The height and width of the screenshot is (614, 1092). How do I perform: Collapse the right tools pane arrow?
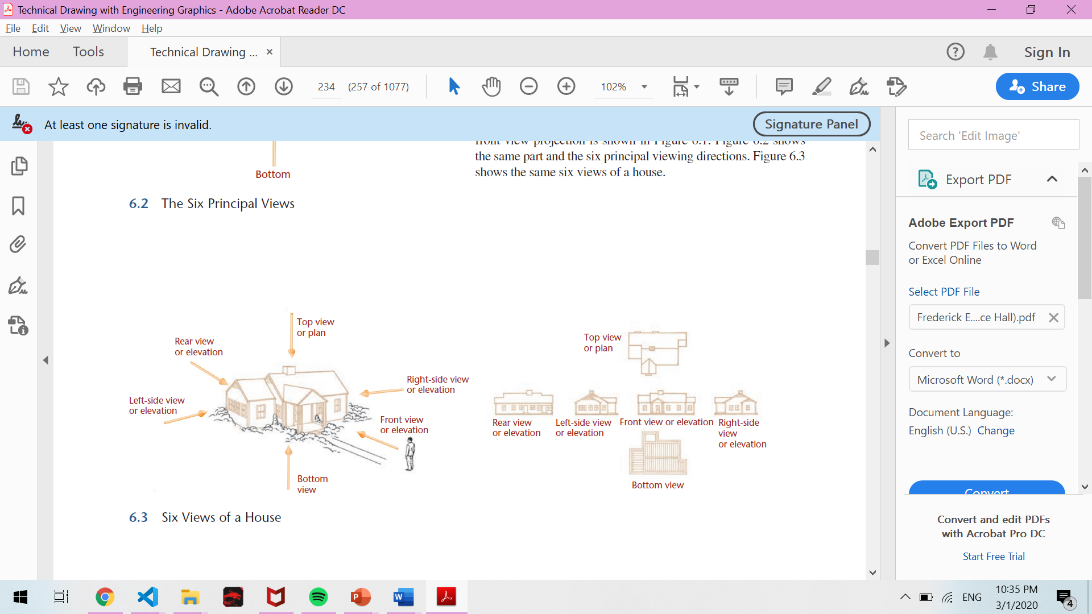887,343
